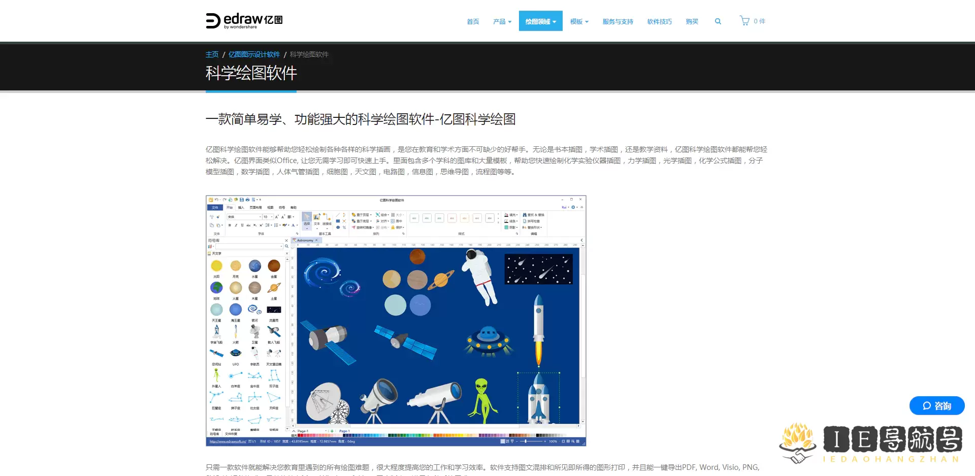
Task: Go to the 首页 navigation item
Action: (472, 21)
